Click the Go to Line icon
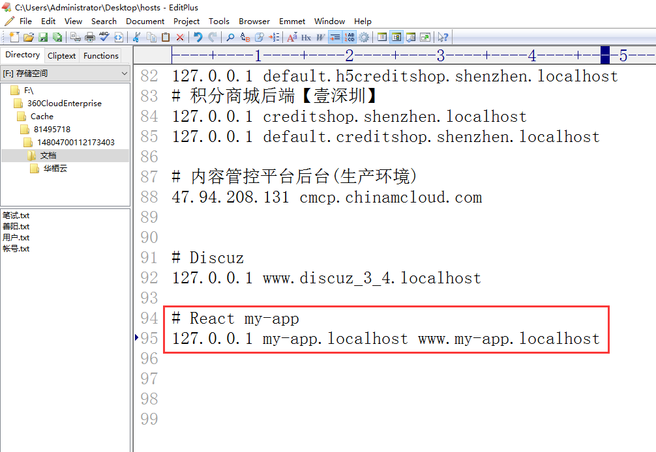Image resolution: width=656 pixels, height=452 pixels. [274, 37]
